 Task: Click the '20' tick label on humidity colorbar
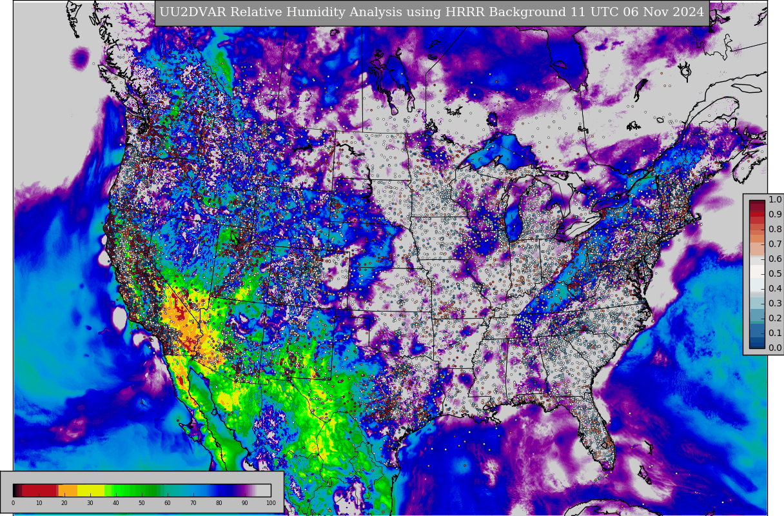[64, 503]
